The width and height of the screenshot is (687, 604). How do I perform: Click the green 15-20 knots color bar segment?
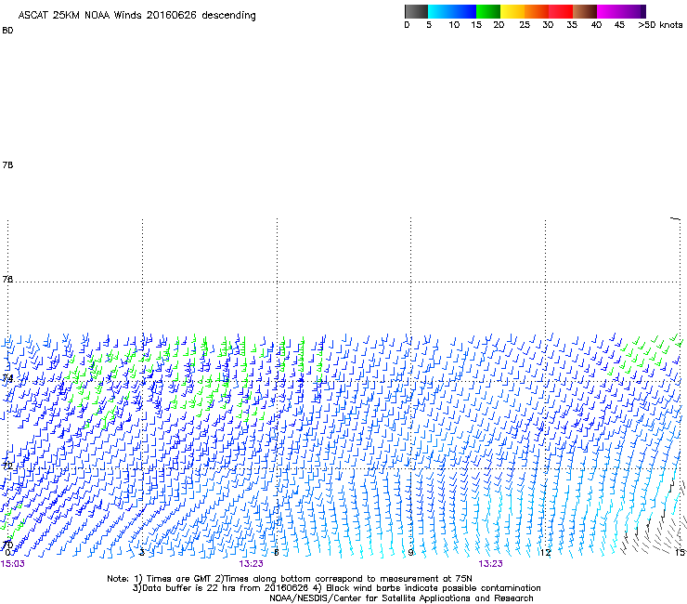point(488,11)
